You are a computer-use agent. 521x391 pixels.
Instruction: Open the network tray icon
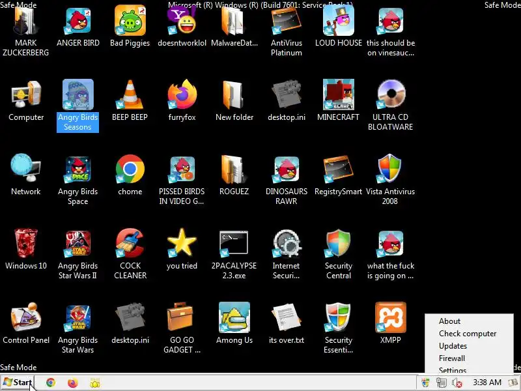coord(442,383)
